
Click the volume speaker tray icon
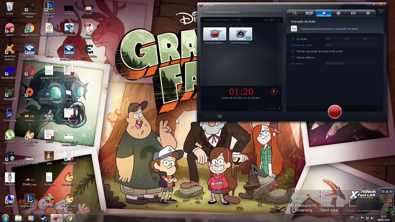(x=372, y=218)
